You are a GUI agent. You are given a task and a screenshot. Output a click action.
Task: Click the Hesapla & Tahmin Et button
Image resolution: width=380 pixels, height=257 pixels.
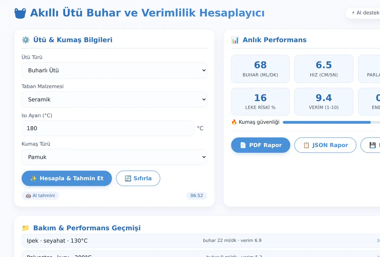[x=67, y=178]
